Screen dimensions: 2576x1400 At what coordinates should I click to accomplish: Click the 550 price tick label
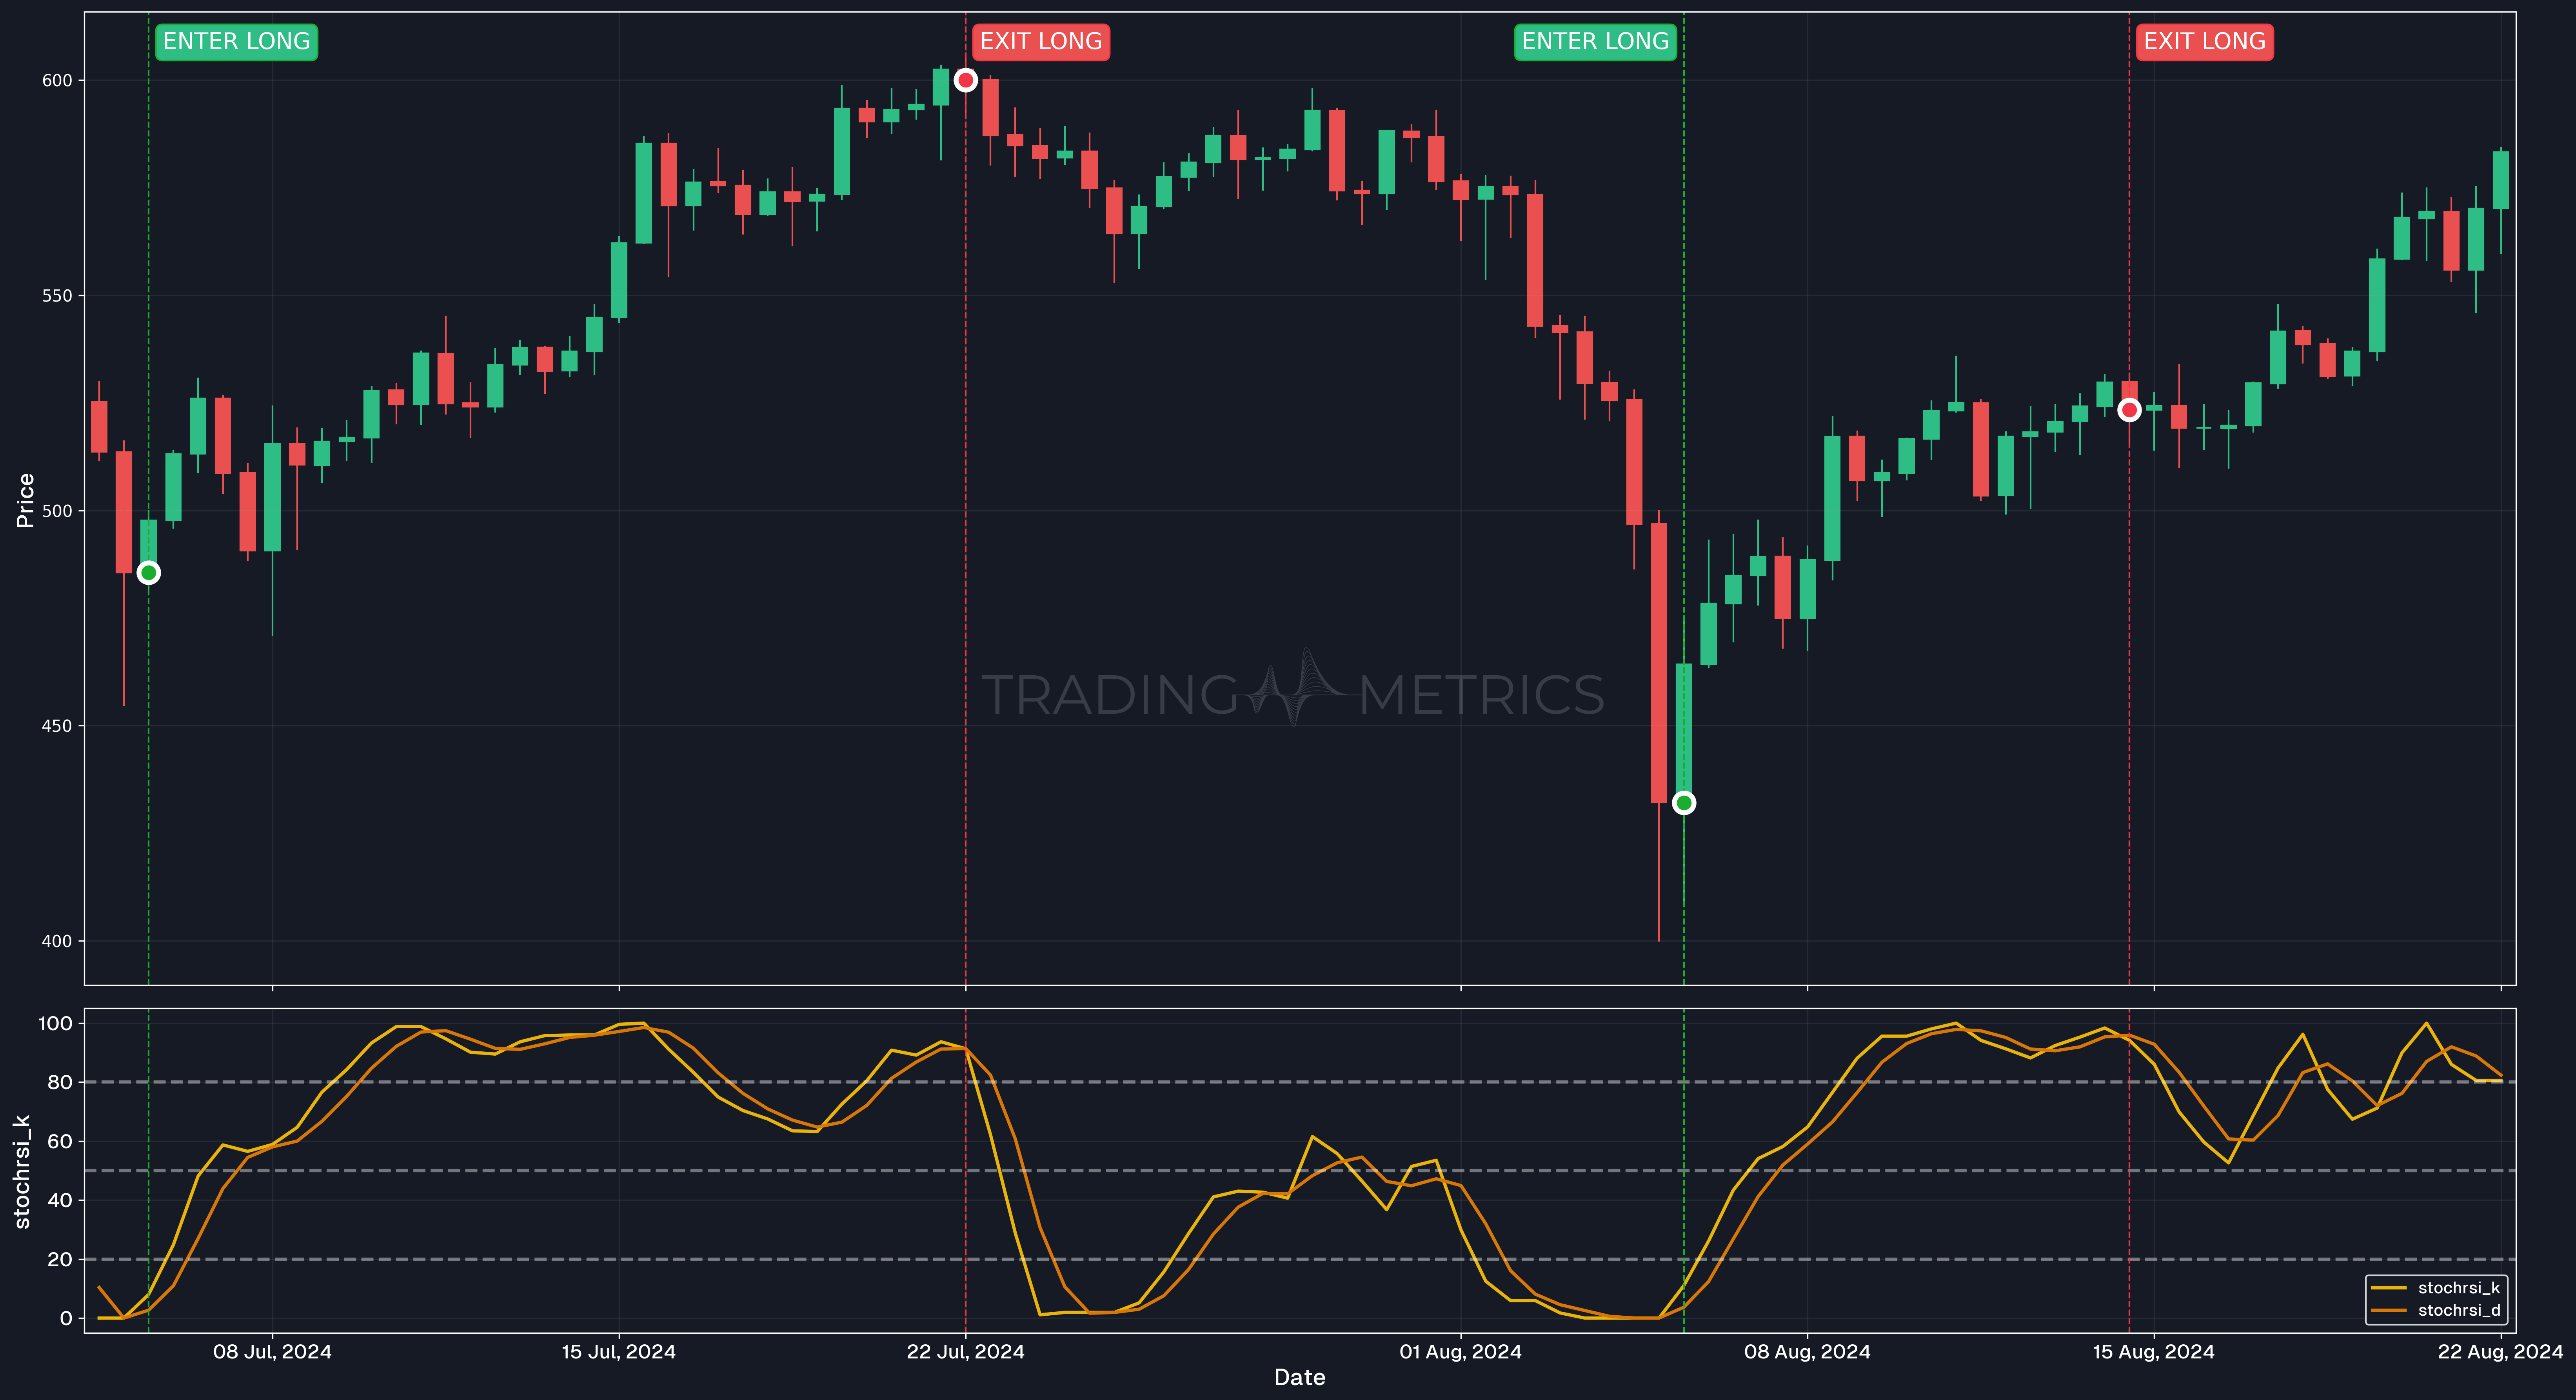pyautogui.click(x=57, y=296)
